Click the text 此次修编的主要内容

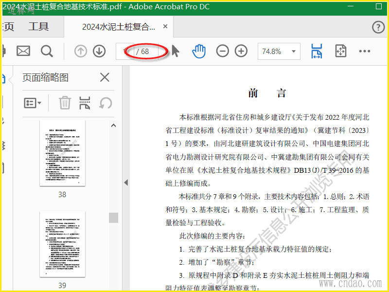coord(211,236)
